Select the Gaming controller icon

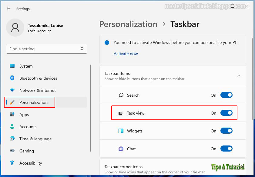pyautogui.click(x=12, y=151)
